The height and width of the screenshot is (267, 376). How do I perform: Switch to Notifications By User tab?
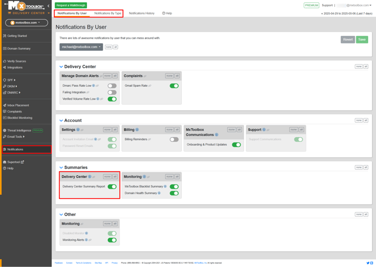pyautogui.click(x=72, y=13)
